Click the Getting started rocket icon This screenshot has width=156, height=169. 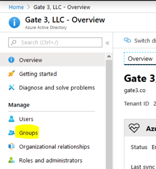pos(12,74)
